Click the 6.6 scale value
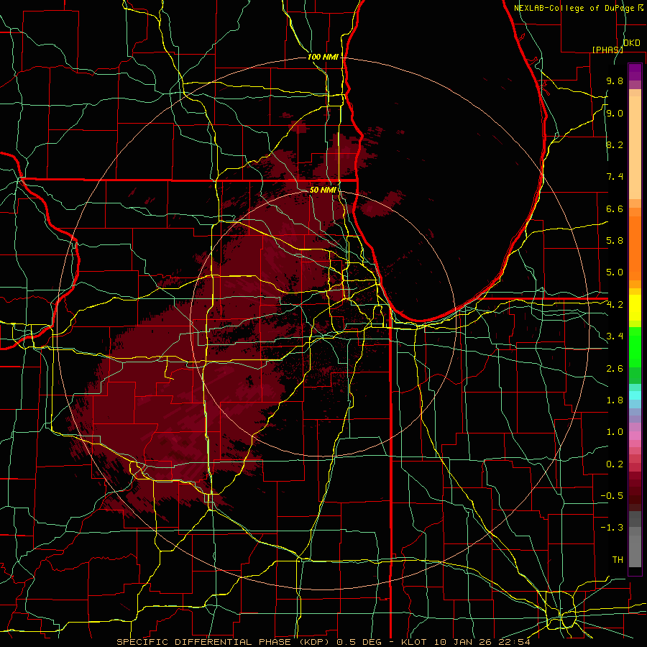Viewport: 647px width, 647px height. tap(615, 208)
